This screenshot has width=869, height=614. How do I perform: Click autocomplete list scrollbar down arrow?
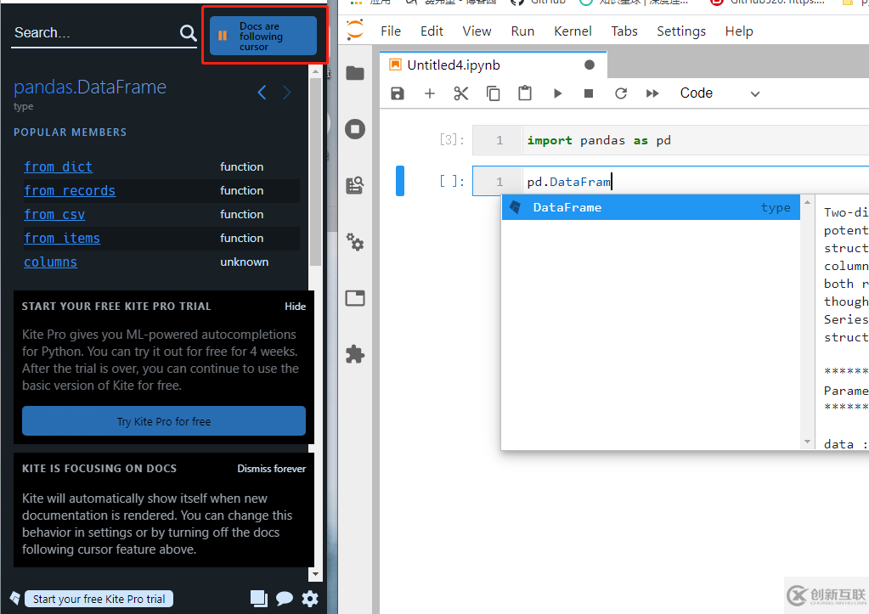tap(808, 442)
